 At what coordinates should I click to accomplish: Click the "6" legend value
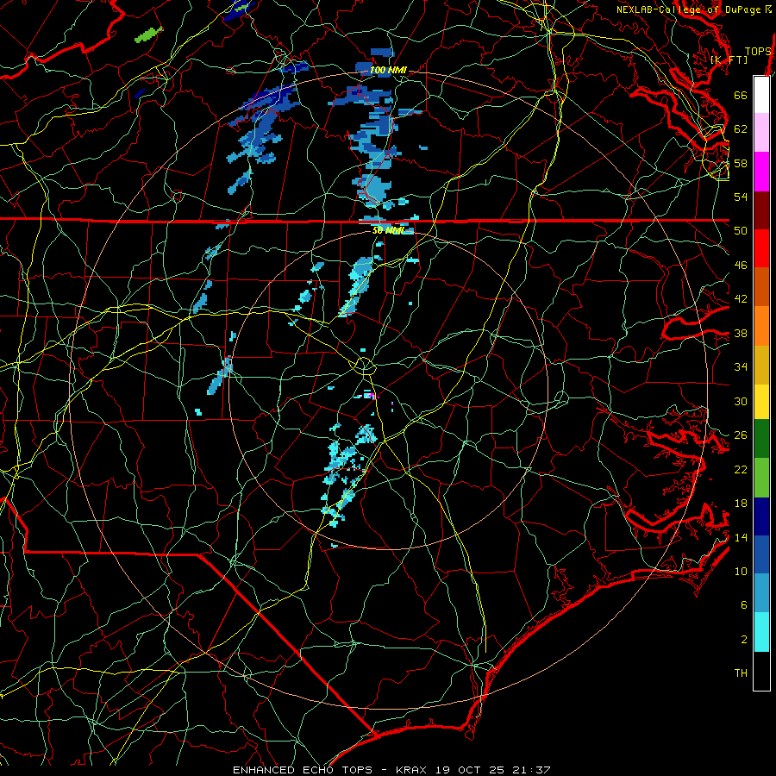[744, 605]
